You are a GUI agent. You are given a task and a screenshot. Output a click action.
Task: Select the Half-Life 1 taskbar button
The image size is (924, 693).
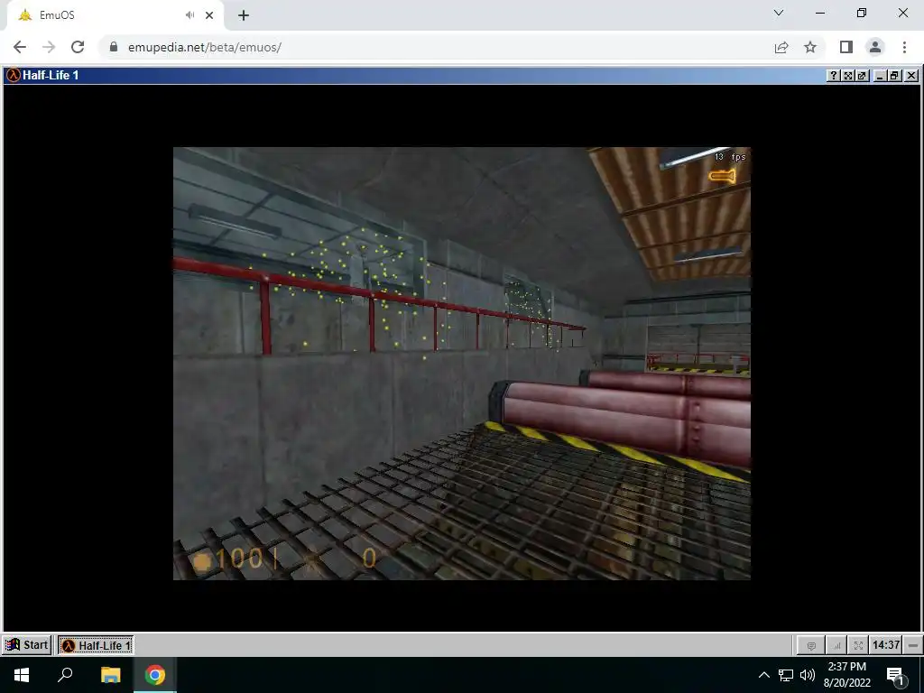96,645
